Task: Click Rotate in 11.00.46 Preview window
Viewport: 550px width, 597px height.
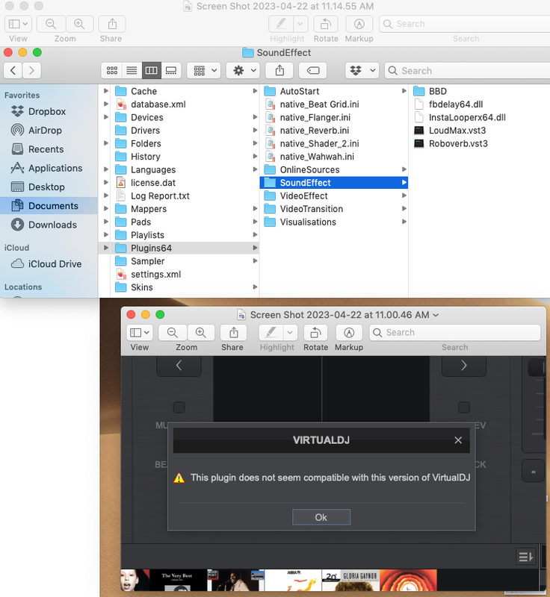Action: (315, 332)
